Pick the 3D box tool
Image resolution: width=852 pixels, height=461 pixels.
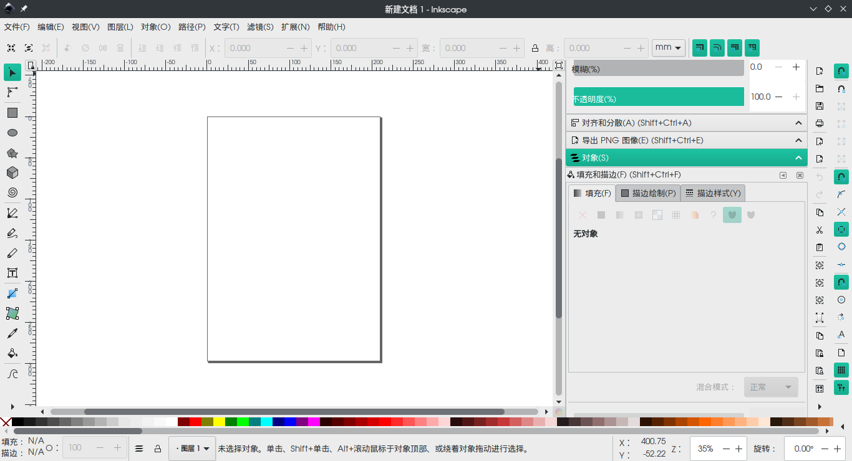12,173
